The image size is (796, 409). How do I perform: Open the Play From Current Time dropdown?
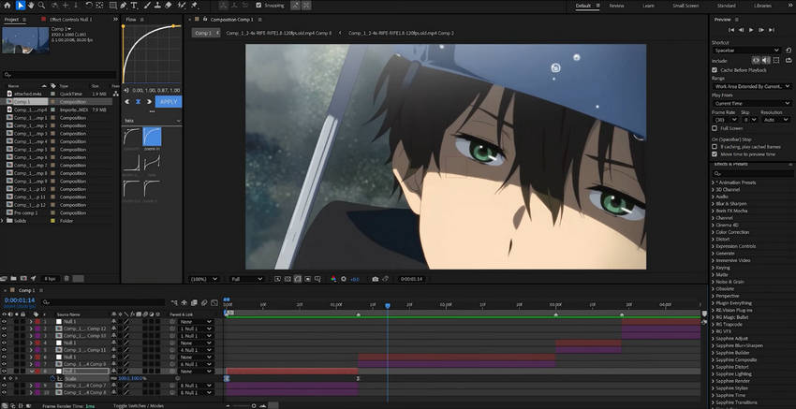click(x=752, y=104)
